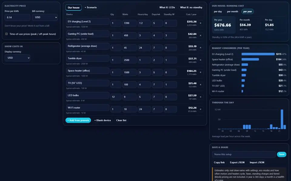Select the per year running cost view

(x=248, y=11)
